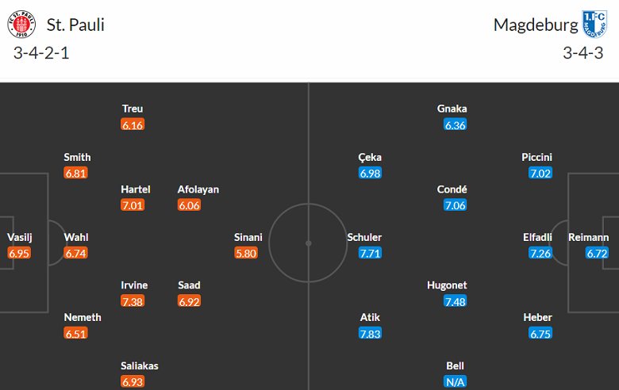Viewport: 619px width, 390px height.
Task: Open the Magdeburg team link
Action: [x=536, y=25]
